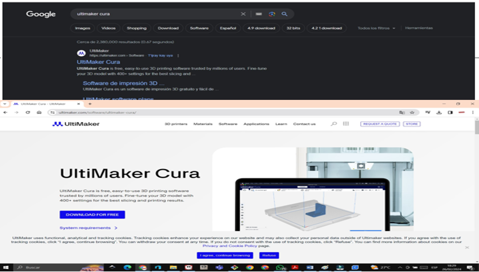Open File Explorer from taskbar
Viewport: 479px width, 272px height.
coord(173,267)
